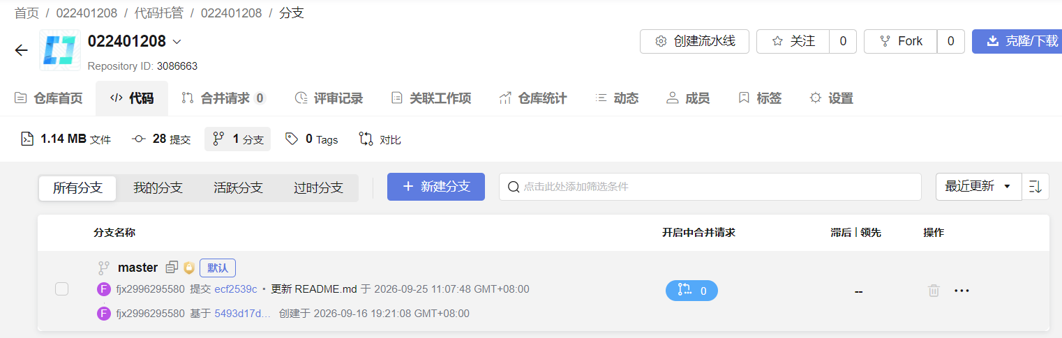
Task: Click the 默认 default tag
Action: point(218,268)
